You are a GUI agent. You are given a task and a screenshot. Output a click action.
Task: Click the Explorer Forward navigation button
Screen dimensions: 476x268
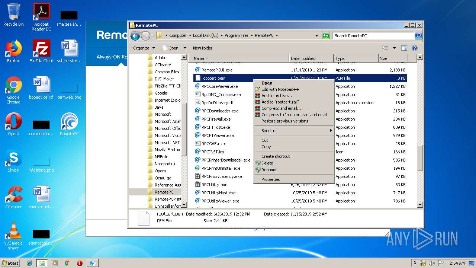(x=145, y=36)
